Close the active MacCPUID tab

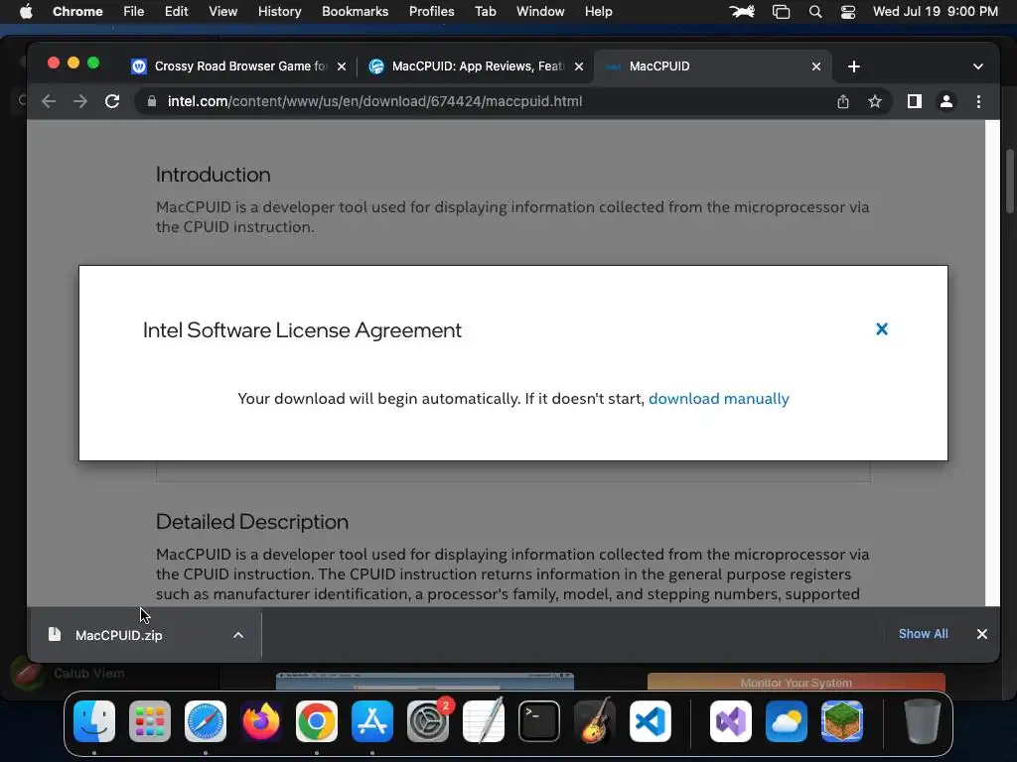(x=816, y=66)
